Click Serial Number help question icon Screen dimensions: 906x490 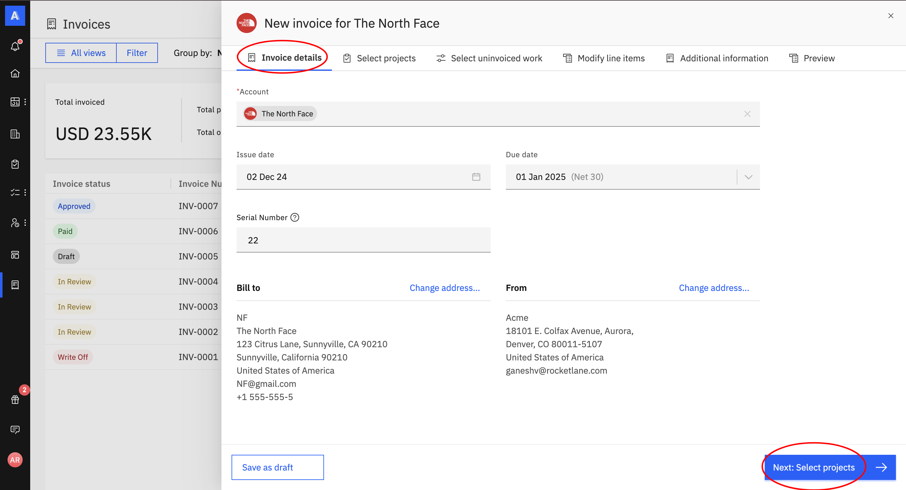tap(295, 218)
